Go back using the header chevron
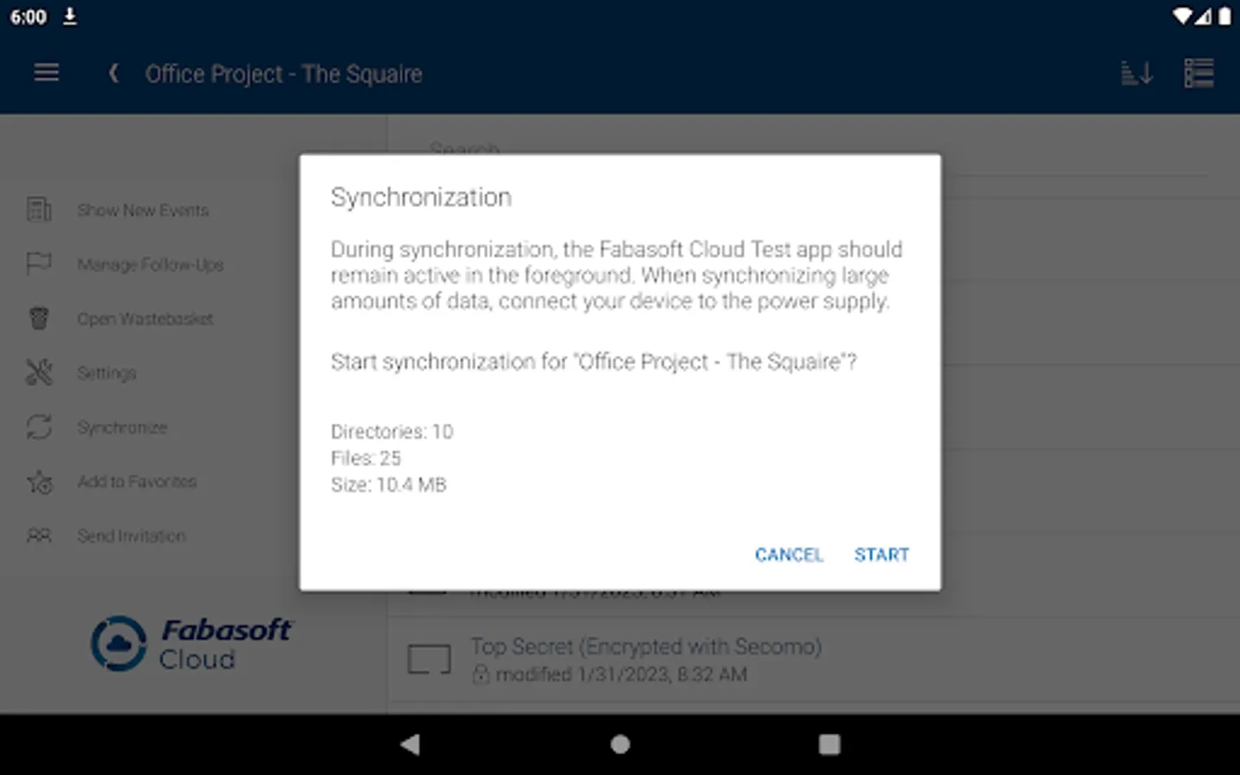This screenshot has height=775, width=1240. [x=114, y=73]
